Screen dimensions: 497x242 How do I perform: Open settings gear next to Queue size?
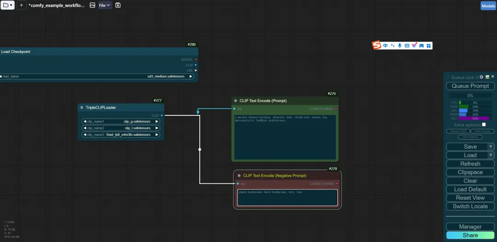click(481, 77)
